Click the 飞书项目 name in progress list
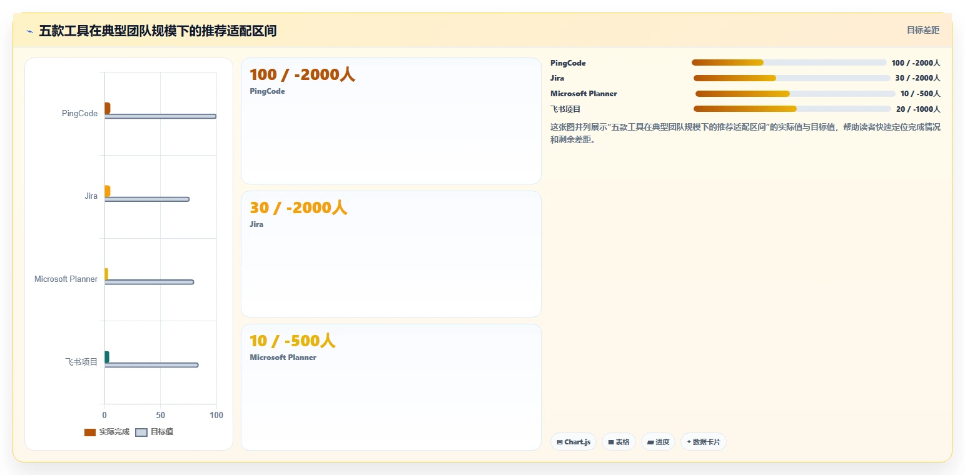 point(566,109)
